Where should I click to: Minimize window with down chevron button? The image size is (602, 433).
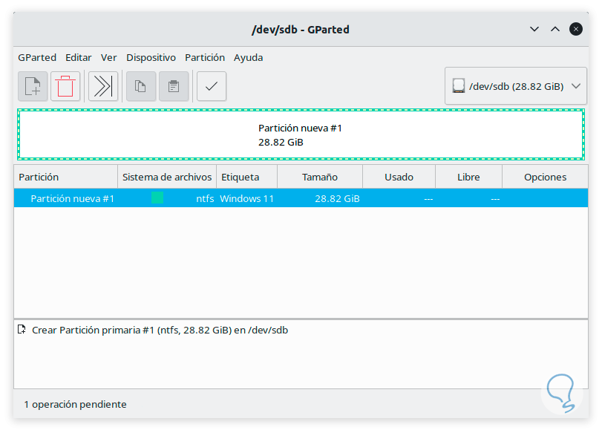click(534, 29)
